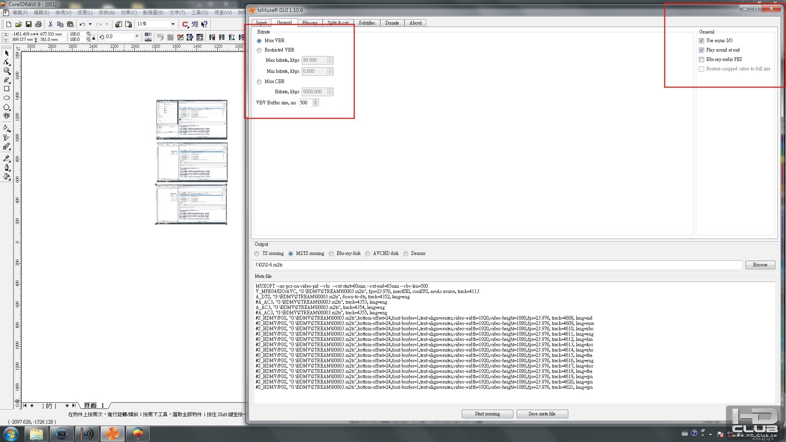This screenshot has width=786, height=442.
Task: Click the Cut scissors icon
Action: pyautogui.click(x=50, y=24)
